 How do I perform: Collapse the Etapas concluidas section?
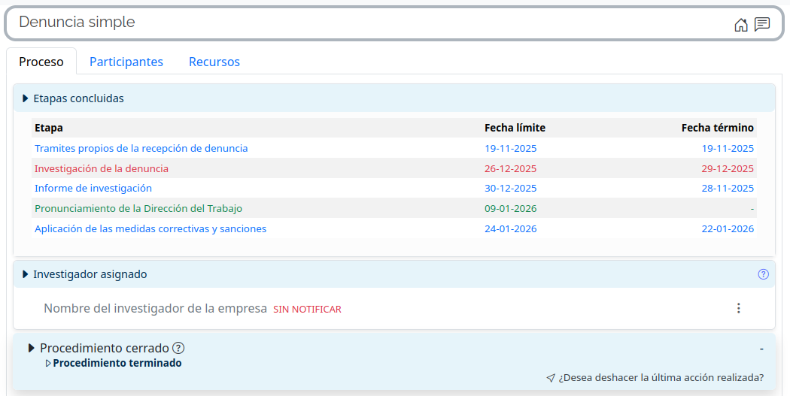point(26,98)
